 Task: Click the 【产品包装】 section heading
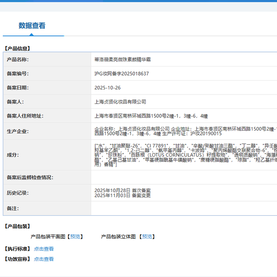tap(17, 226)
